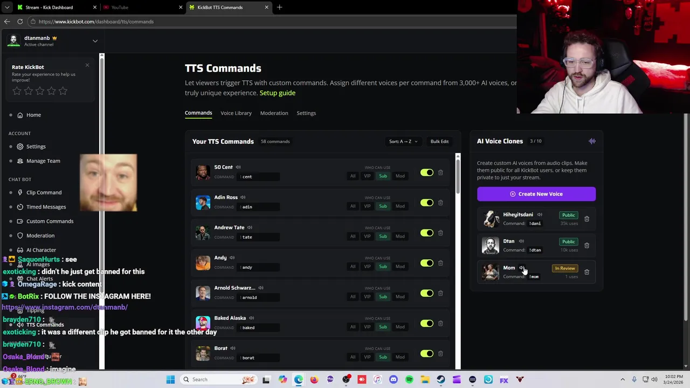Open Custom Commands in the sidebar

tap(50, 221)
